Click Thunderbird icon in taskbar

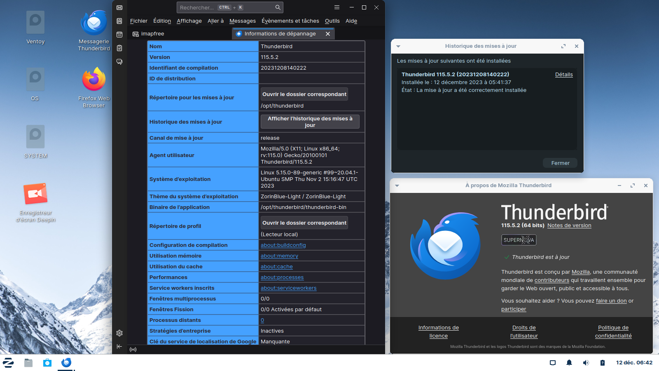click(66, 363)
